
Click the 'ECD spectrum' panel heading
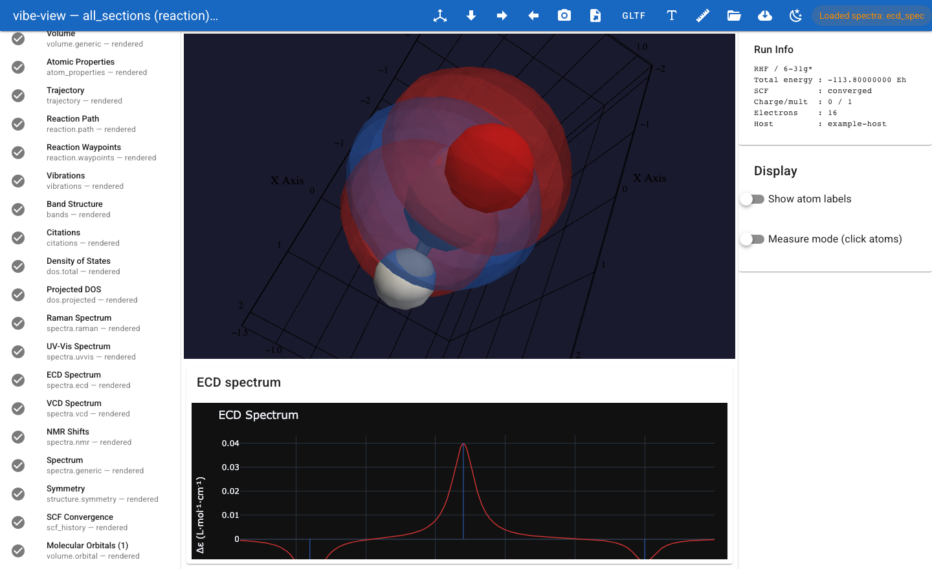(x=239, y=382)
